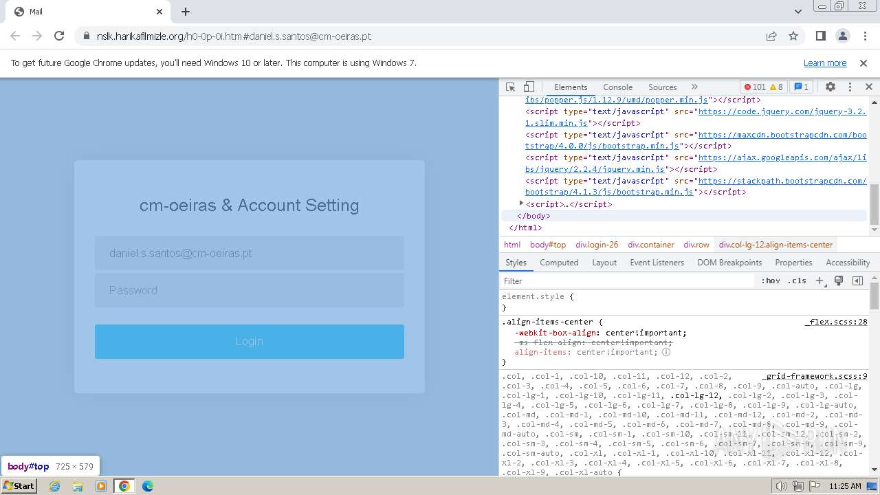Toggle Chrome side panel icon
Viewport: 880px width, 495px height.
tap(821, 36)
